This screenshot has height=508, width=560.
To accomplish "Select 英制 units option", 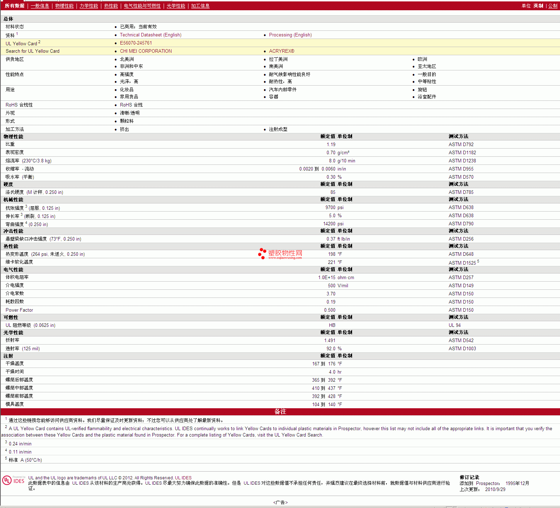I will point(538,6).
